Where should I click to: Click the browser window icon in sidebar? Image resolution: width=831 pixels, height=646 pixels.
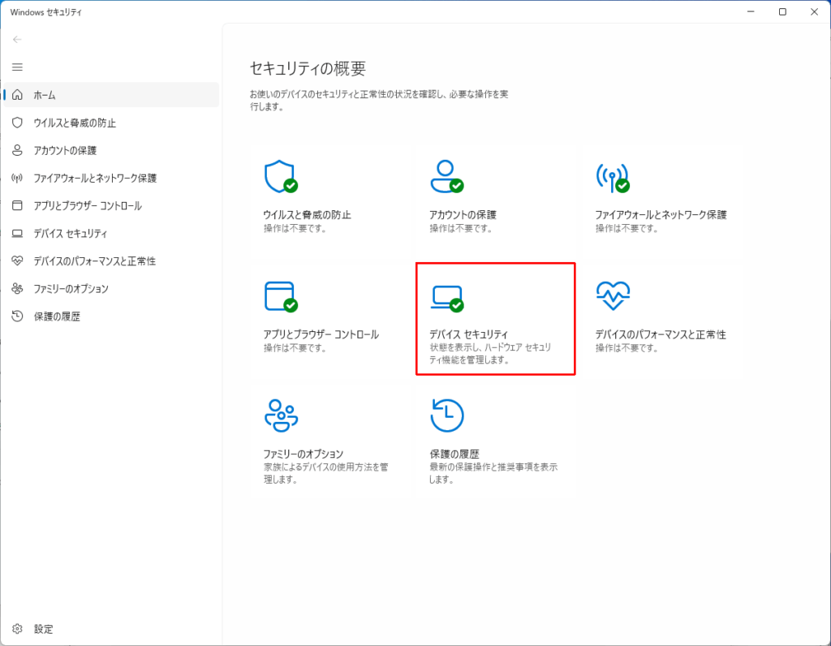click(18, 205)
